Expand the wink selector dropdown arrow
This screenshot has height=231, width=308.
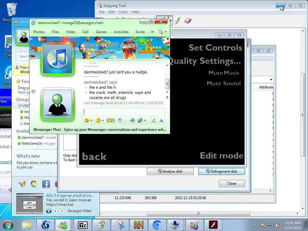click(103, 121)
